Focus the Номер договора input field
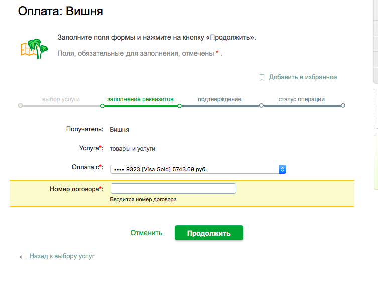Screen dimensions: 378x289 pos(173,189)
